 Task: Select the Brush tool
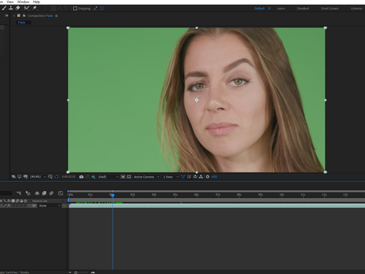pyautogui.click(x=4, y=8)
